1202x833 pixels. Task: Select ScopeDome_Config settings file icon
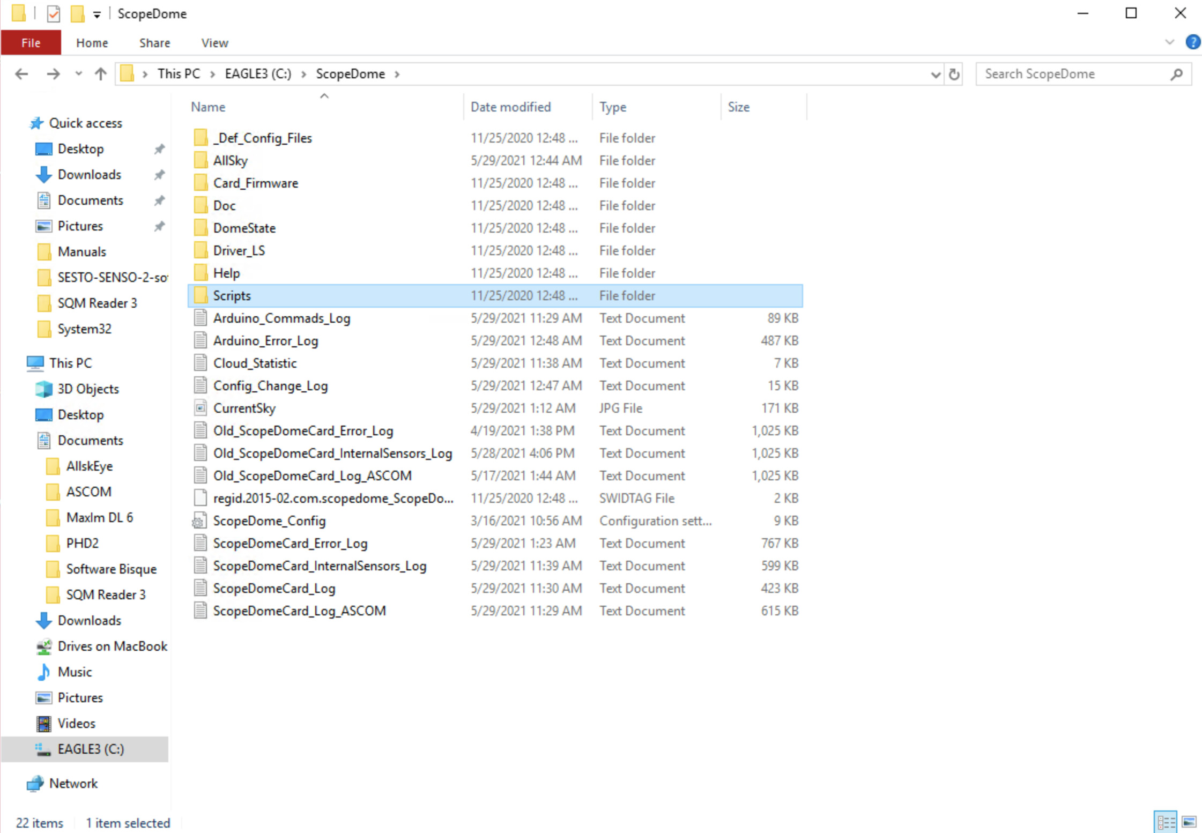199,520
